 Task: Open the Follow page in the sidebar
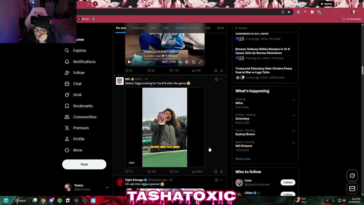pyautogui.click(x=75, y=73)
